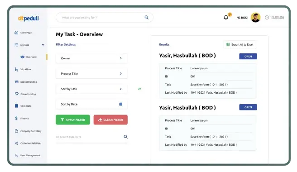Screen dimensions: 297x172
Task: Open the Workflow sidebar icon
Action: point(16,69)
